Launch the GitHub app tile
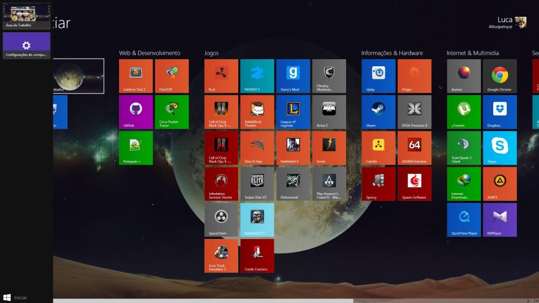 136,112
